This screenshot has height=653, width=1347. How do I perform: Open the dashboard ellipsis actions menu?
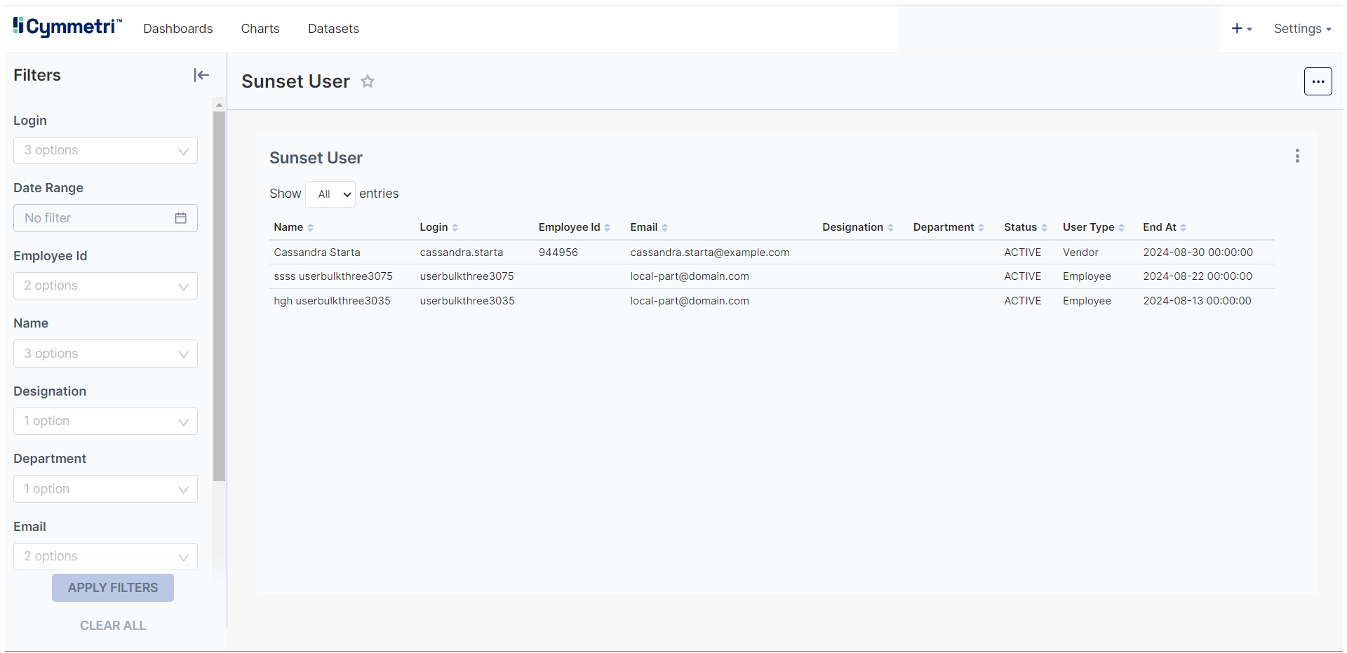point(1318,81)
